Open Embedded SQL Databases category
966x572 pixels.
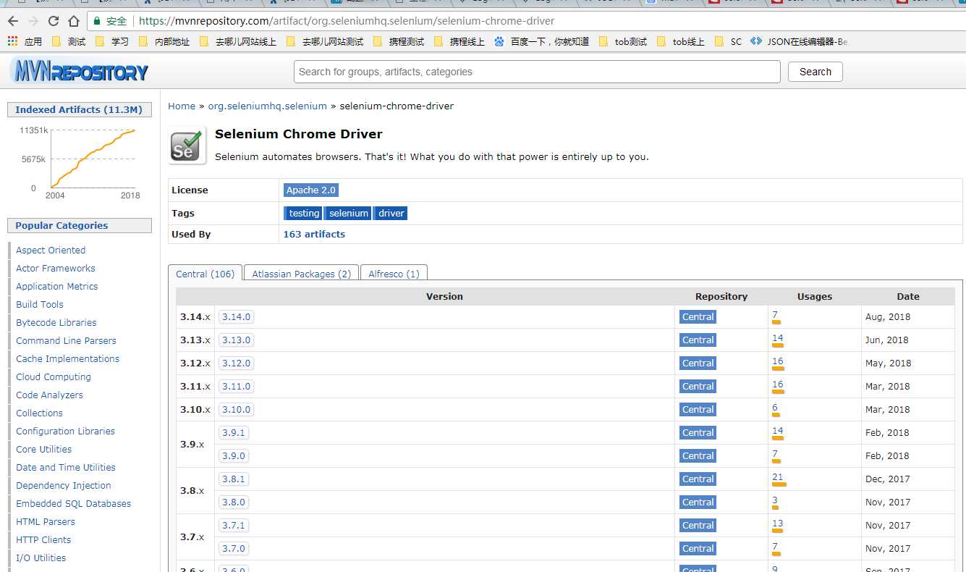point(74,503)
